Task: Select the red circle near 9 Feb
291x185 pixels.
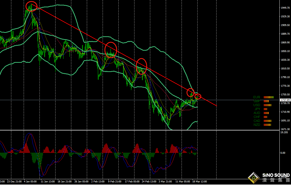Action: tap(111, 50)
